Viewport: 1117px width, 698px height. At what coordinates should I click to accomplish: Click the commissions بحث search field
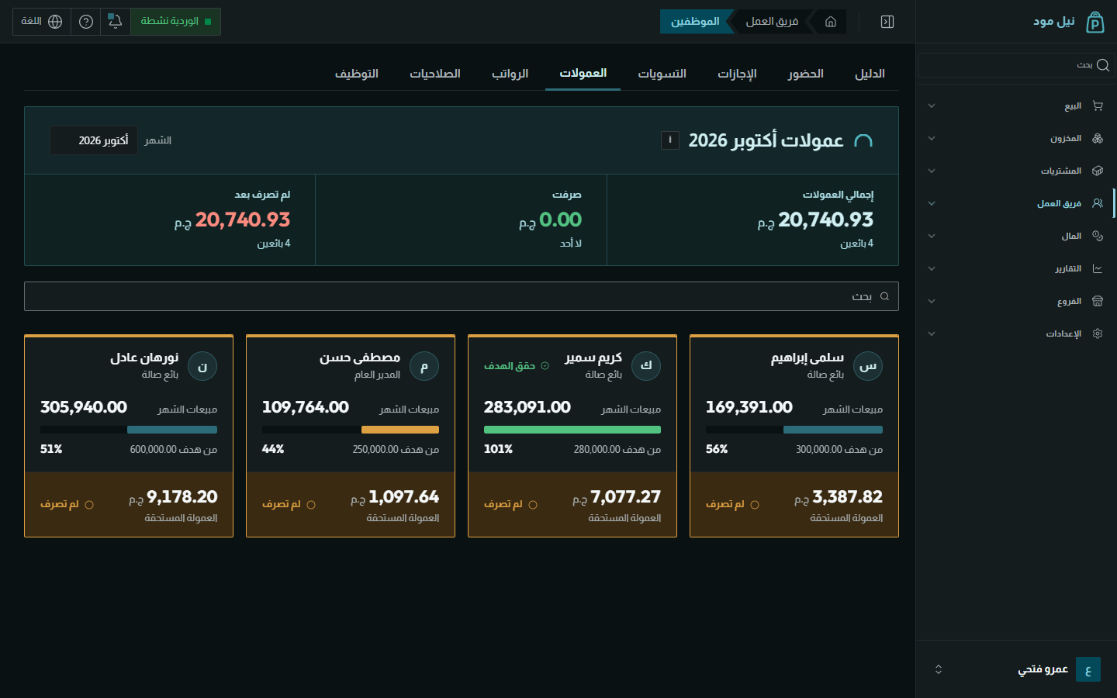[462, 296]
